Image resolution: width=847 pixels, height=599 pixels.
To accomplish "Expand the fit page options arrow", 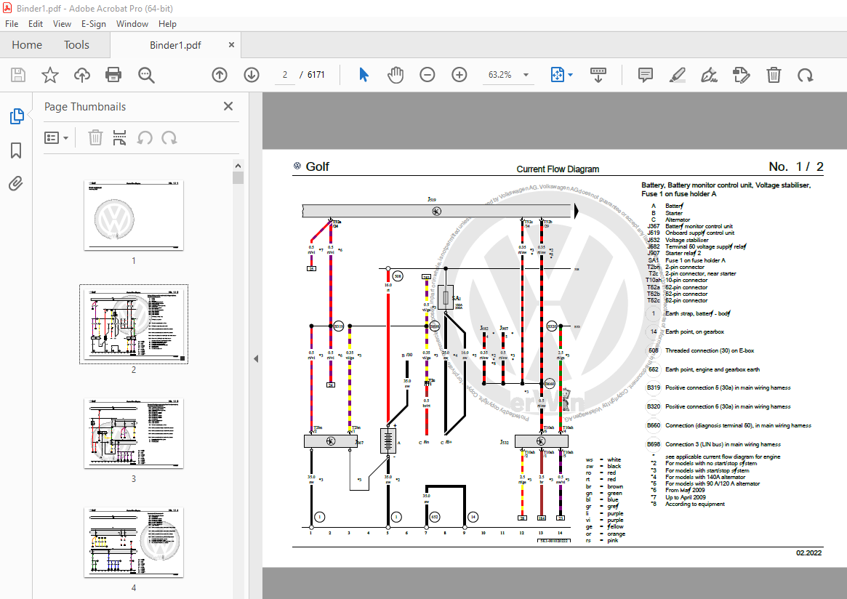I will click(x=571, y=75).
